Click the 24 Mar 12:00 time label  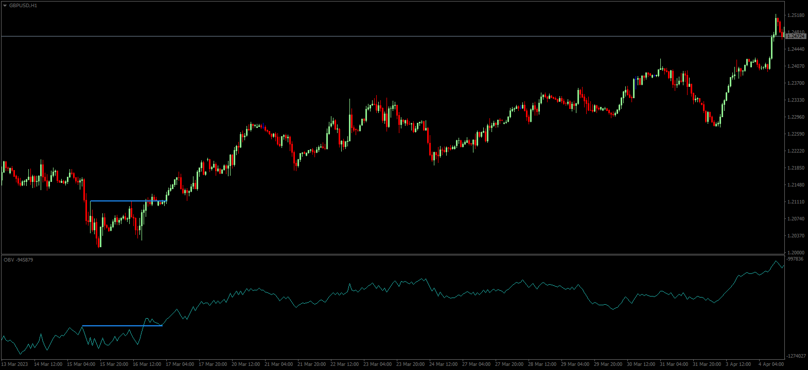tap(443, 364)
